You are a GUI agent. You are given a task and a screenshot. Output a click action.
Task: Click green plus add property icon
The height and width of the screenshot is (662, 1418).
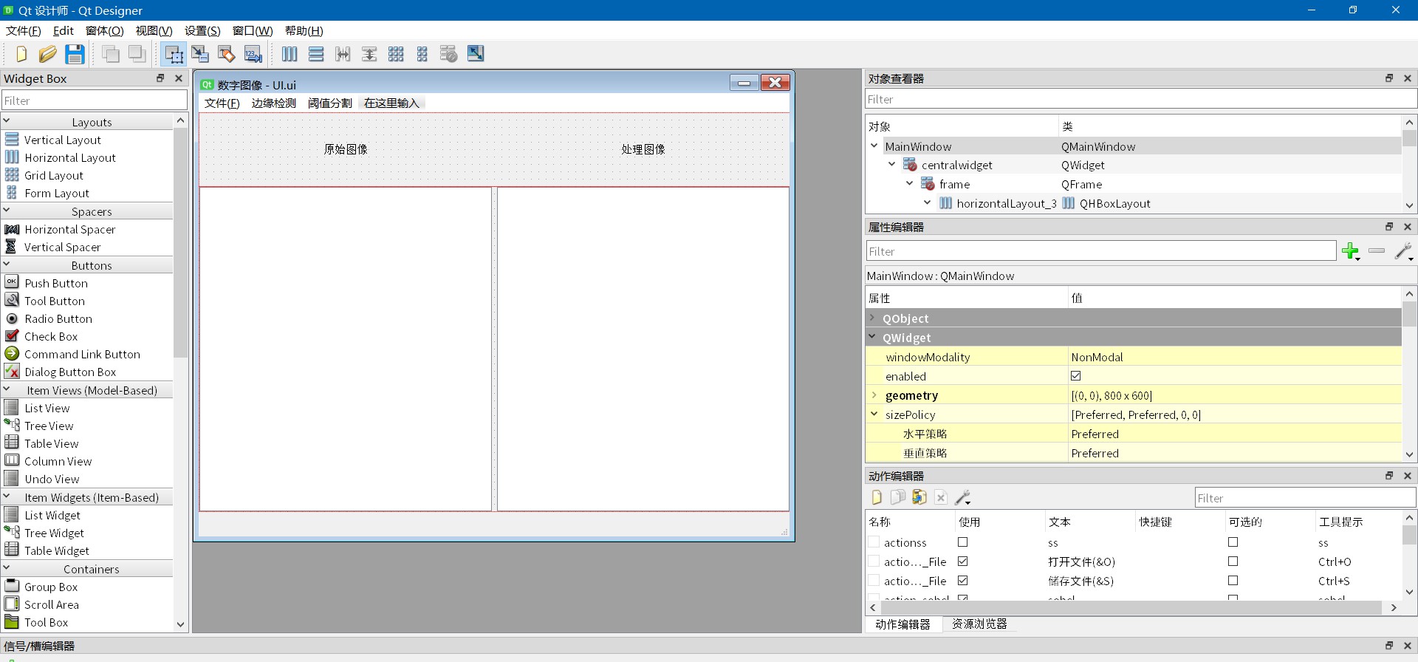[x=1350, y=251]
